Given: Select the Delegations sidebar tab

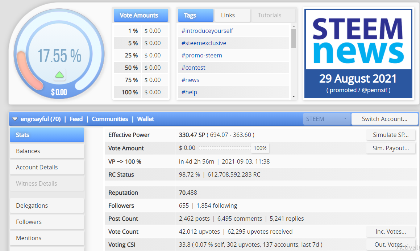Looking at the screenshot, I should 47,205.
